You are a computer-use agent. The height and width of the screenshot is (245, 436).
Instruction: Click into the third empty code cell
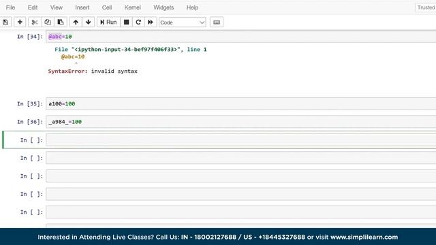[240, 176]
